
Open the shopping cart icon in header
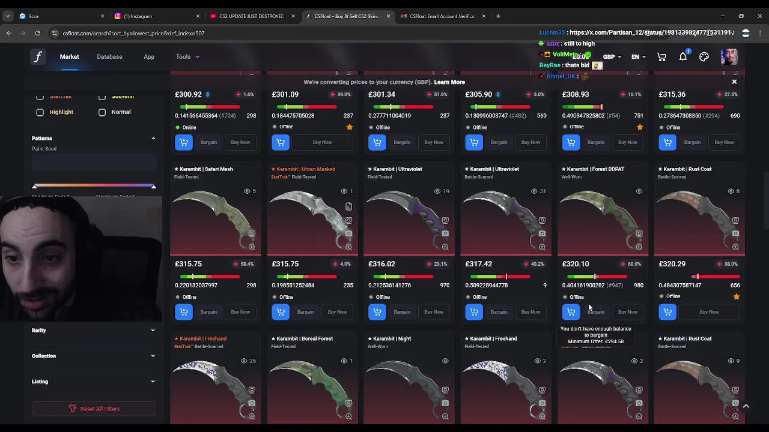tap(661, 57)
